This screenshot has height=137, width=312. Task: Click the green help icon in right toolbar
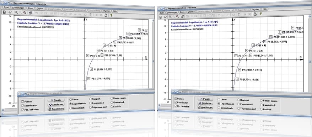pos(260,14)
